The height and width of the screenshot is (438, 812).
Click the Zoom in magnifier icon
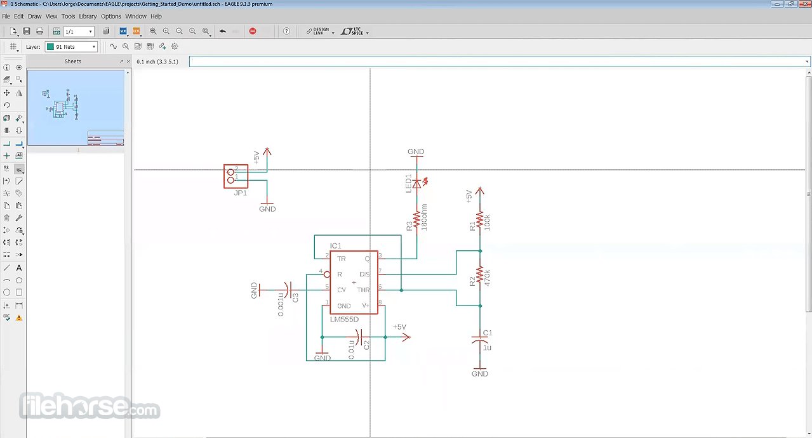(166, 31)
